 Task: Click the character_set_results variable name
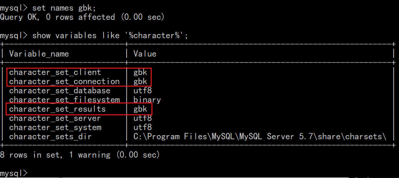(x=57, y=109)
